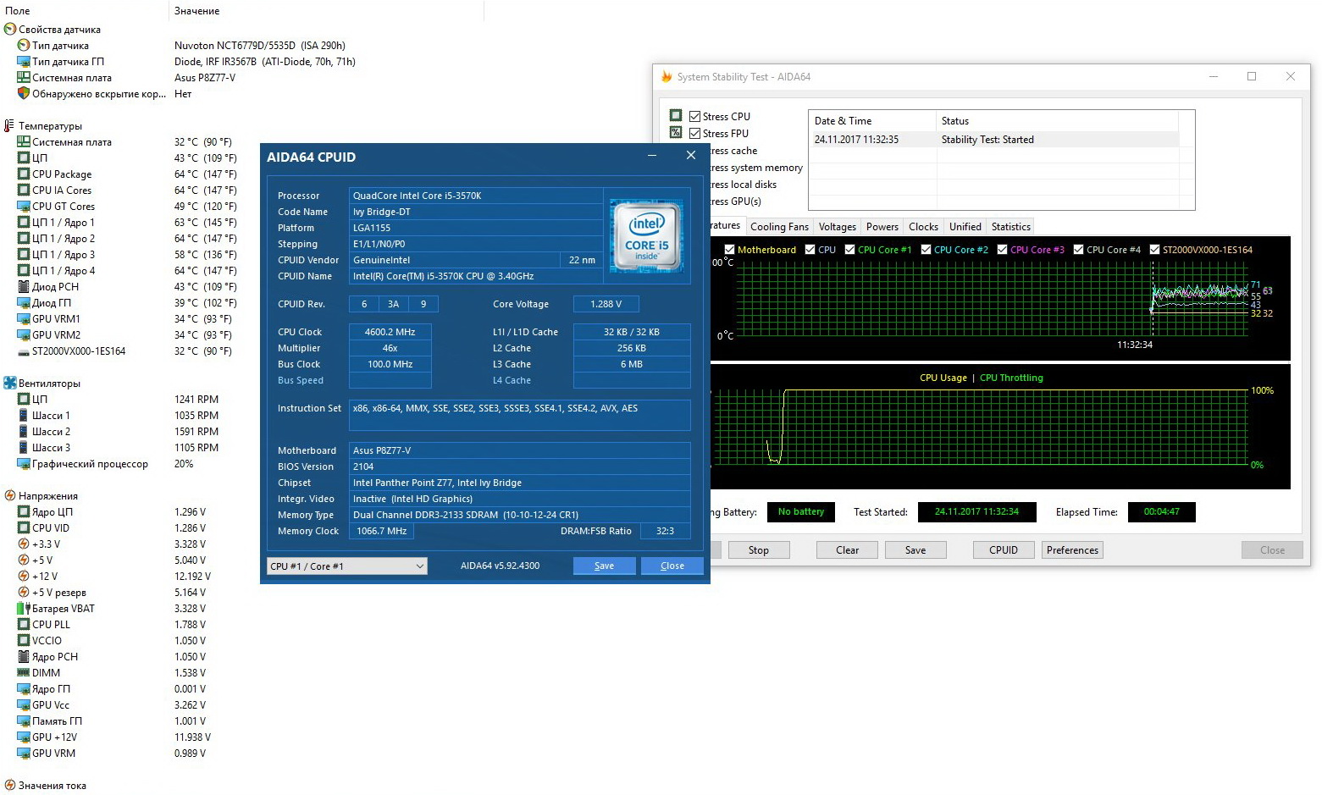Click the '4600.2 MHz' CPU Clock value

pyautogui.click(x=390, y=332)
